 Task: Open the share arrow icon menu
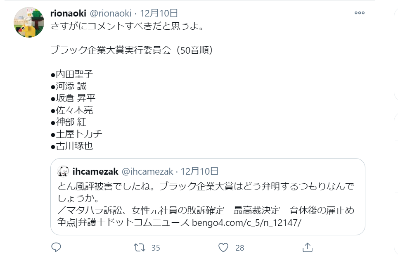click(307, 247)
